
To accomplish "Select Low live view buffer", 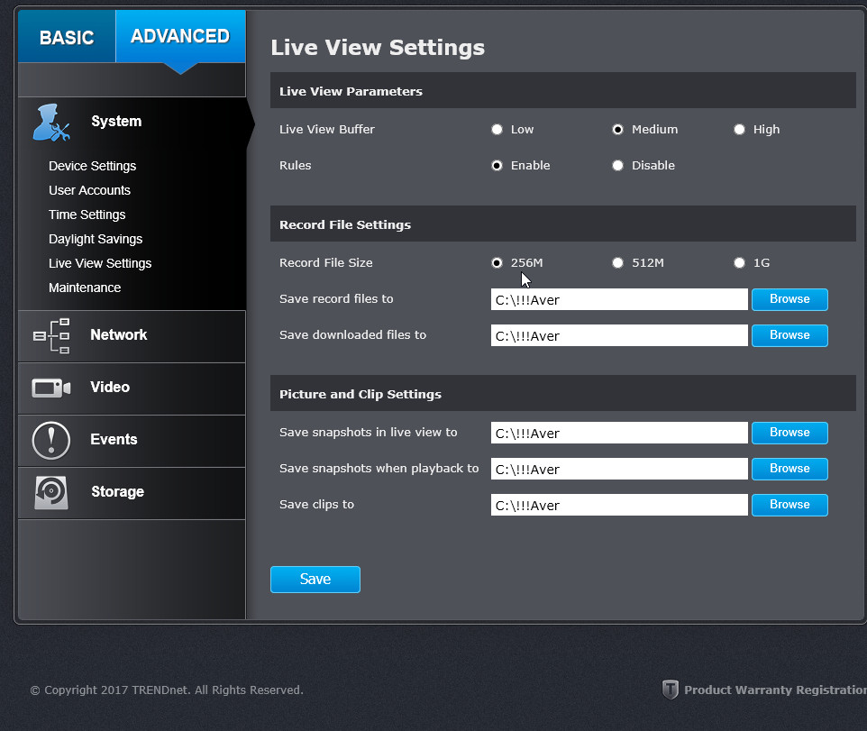I will tap(497, 130).
